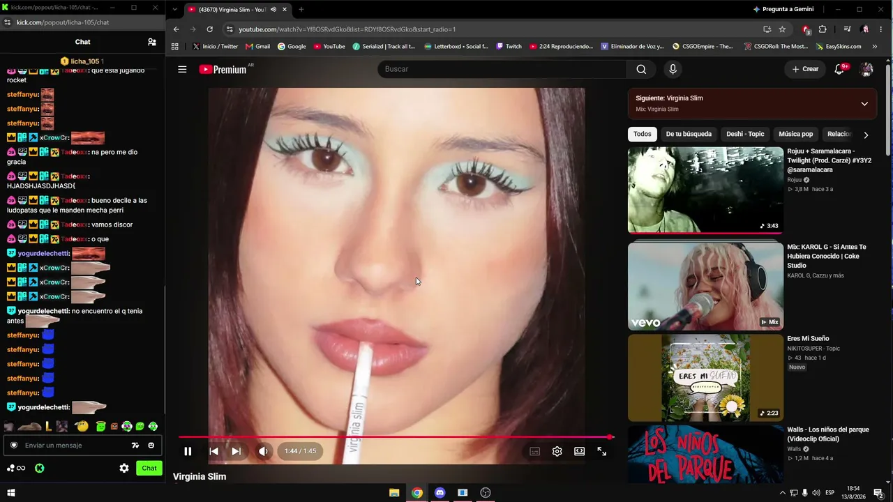Toggle subtitles in the video player

coord(535,451)
